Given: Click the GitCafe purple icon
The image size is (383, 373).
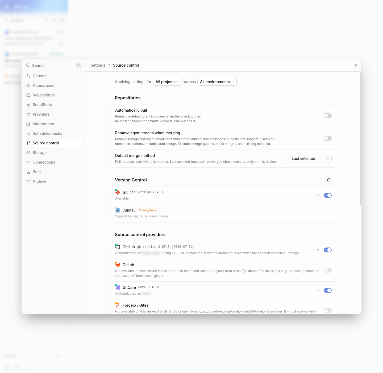Looking at the screenshot, I should (x=118, y=287).
